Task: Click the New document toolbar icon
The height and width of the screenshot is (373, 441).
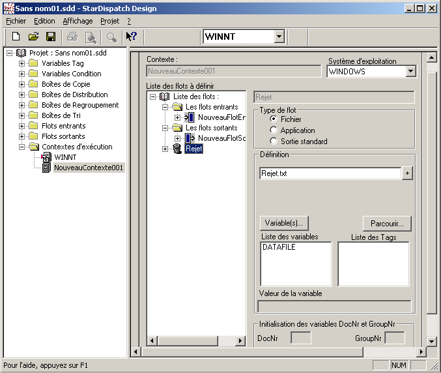Action: (16, 37)
